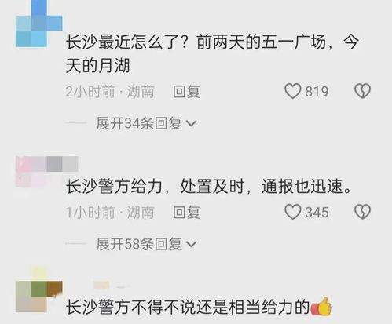
Task: Expand 58 replies chevron
Action: coord(191,244)
